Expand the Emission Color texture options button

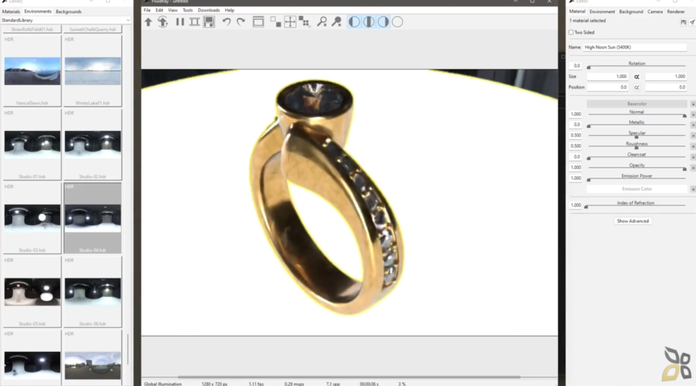[x=693, y=189]
